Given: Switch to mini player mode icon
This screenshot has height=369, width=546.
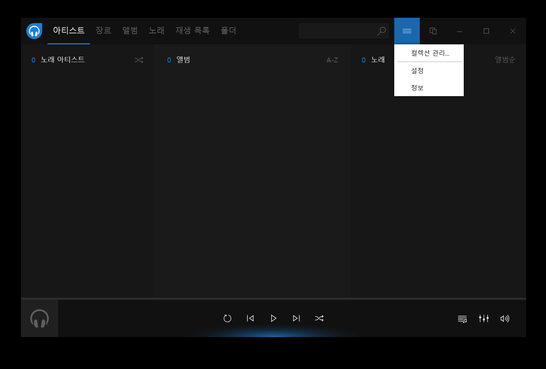Looking at the screenshot, I should pyautogui.click(x=433, y=31).
